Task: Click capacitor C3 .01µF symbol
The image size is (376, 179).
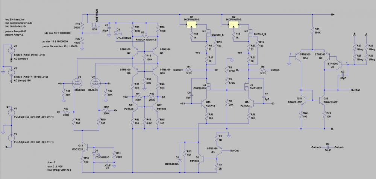Action: pyautogui.click(x=343, y=75)
